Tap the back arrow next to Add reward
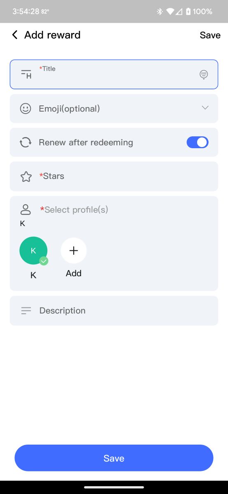This screenshot has height=494, width=228. (15, 35)
